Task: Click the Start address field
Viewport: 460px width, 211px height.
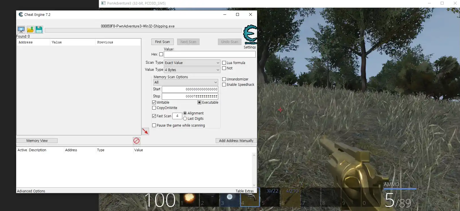Action: [190, 89]
